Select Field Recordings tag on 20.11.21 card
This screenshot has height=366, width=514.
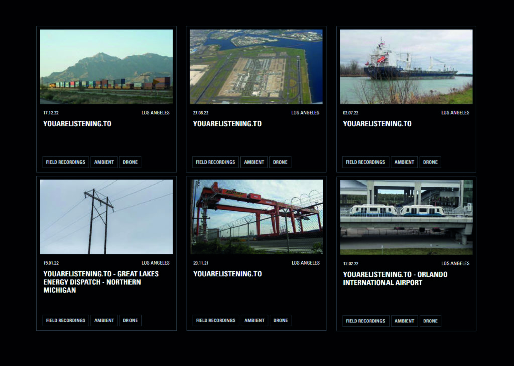click(216, 320)
